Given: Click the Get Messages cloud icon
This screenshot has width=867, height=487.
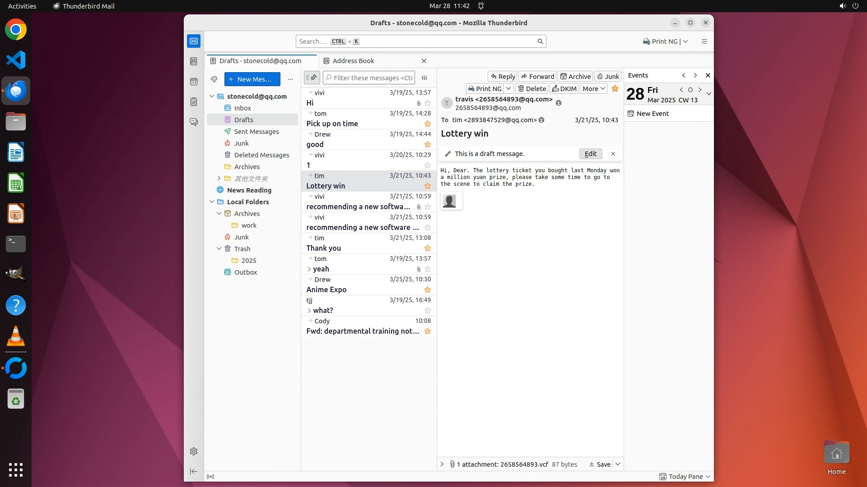Looking at the screenshot, I should [214, 79].
